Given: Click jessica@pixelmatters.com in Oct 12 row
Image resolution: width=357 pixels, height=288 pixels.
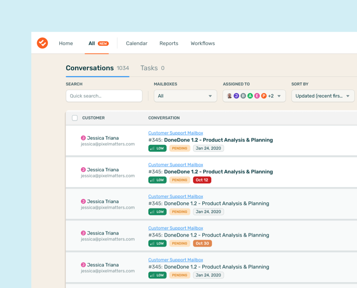Looking at the screenshot, I should 108,176.
